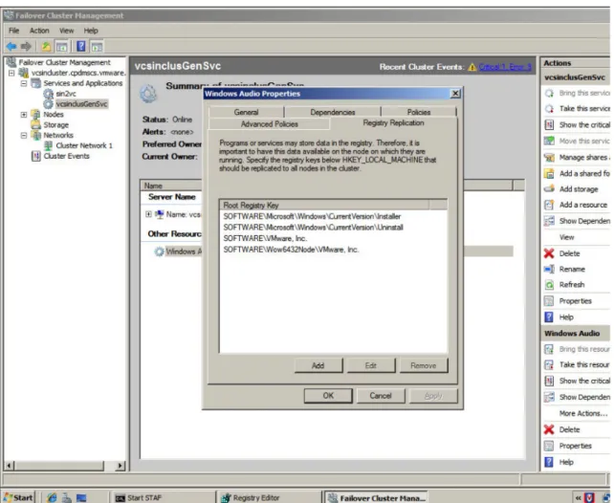The height and width of the screenshot is (503, 614).
Task: Click the Show/Hide action pane toolbar icon
Action: point(97,47)
